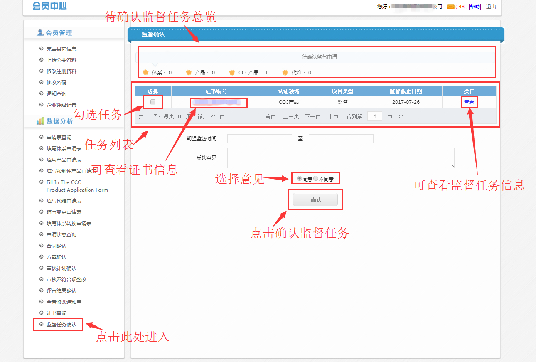The image size is (536, 362).
Task: Open 填写产品申请表 menu item
Action: pyautogui.click(x=64, y=160)
